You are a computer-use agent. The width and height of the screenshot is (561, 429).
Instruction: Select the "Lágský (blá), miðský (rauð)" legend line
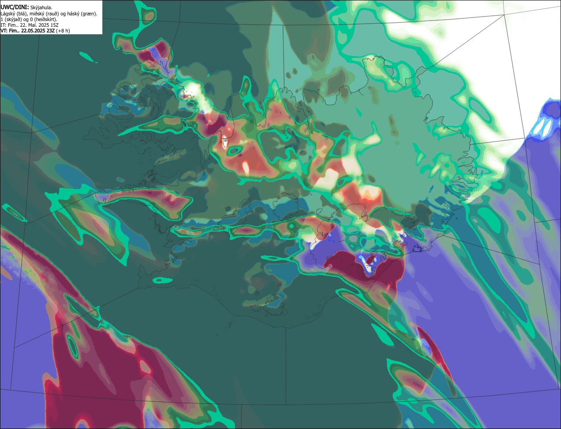tap(49, 14)
